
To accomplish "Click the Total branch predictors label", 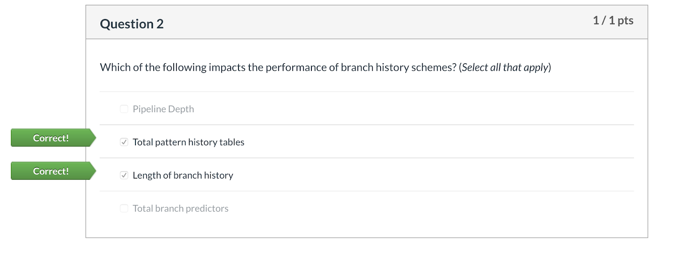I will coord(180,208).
